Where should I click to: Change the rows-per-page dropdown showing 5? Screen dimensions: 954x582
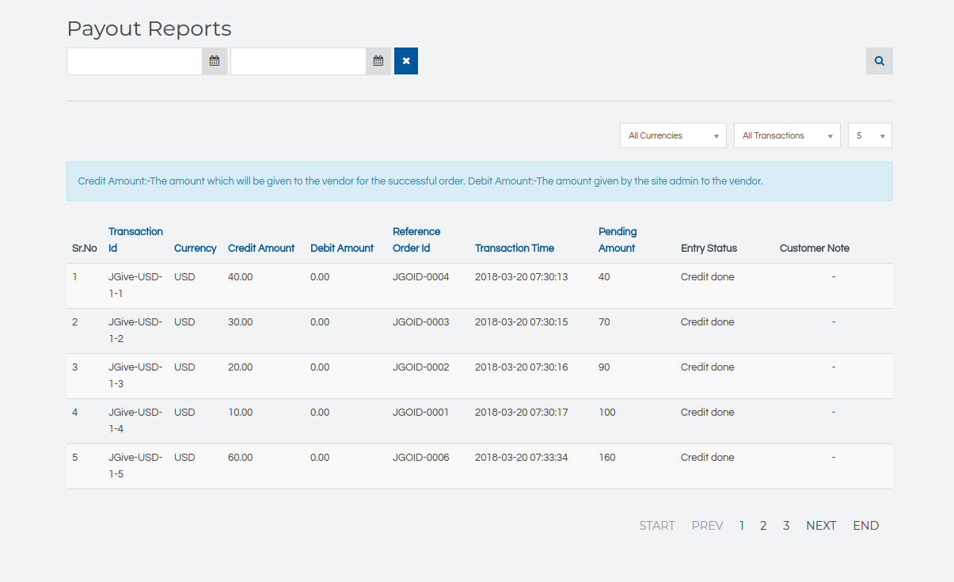click(870, 135)
